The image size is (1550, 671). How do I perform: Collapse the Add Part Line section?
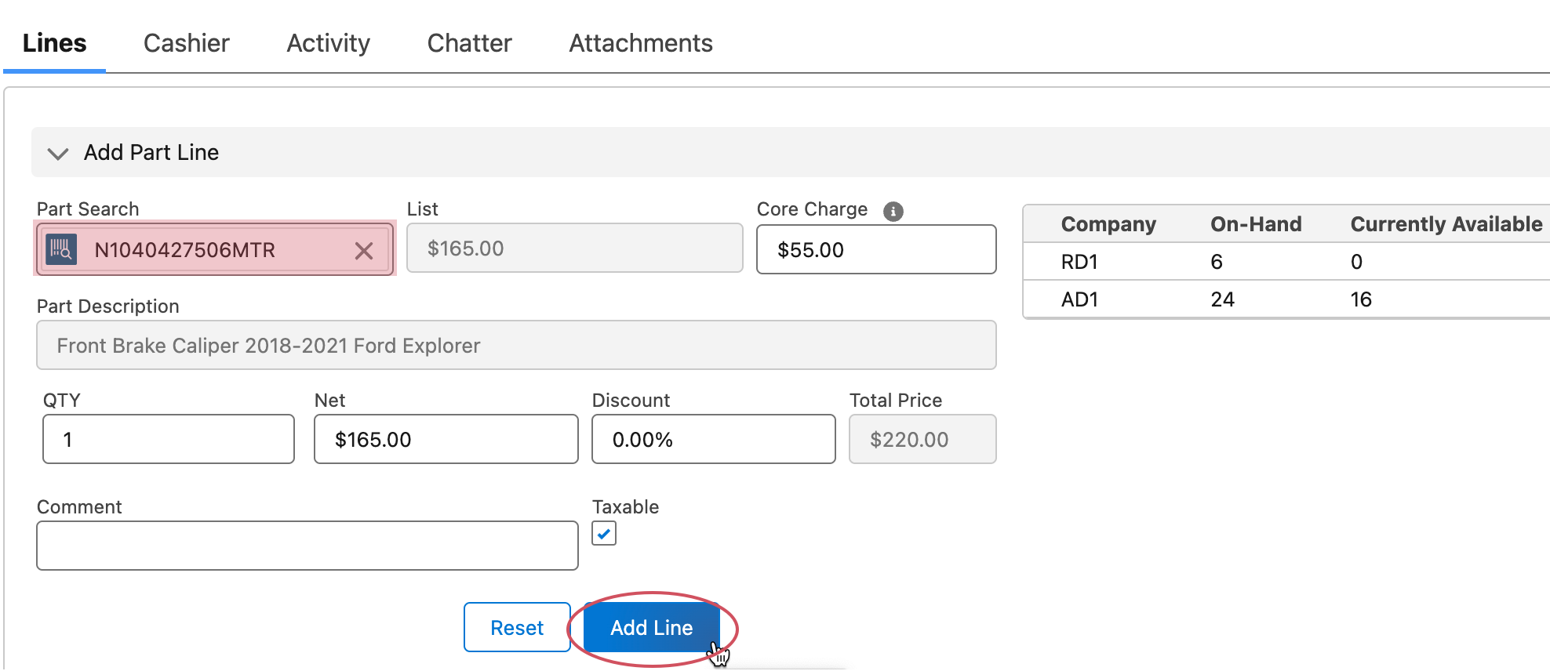(x=58, y=153)
